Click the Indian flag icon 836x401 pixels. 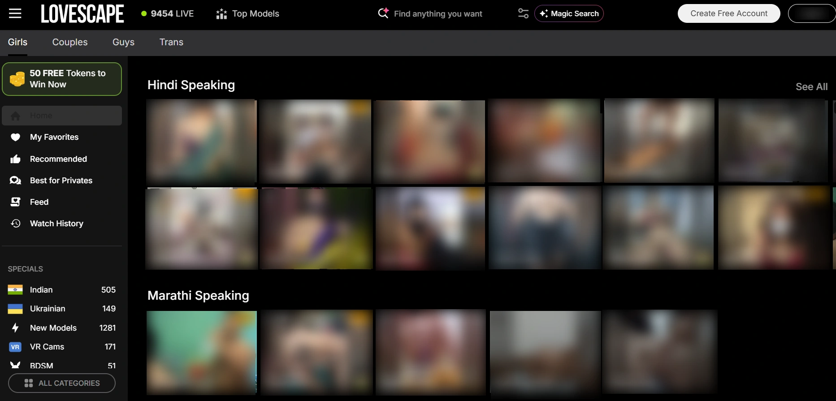click(x=15, y=290)
